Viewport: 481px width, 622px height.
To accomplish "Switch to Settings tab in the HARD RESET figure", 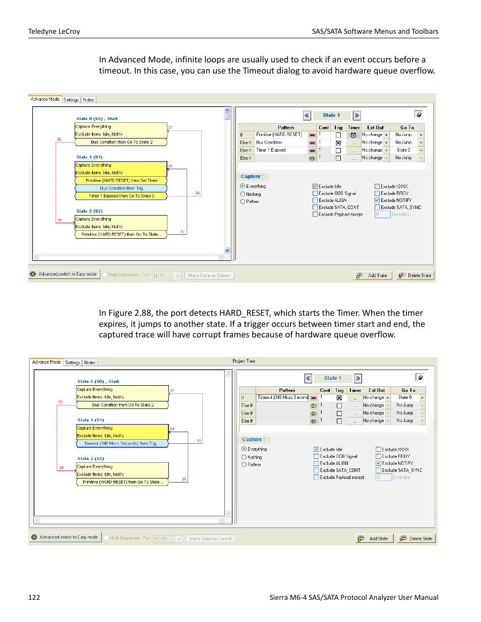I will pyautogui.click(x=71, y=100).
